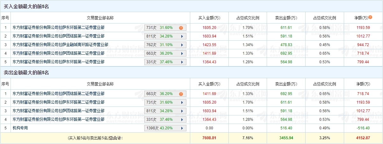Open 拉萨东环路第一证券营业部 in the sell table
Viewport: 383px width, 144px height.
click(58, 120)
